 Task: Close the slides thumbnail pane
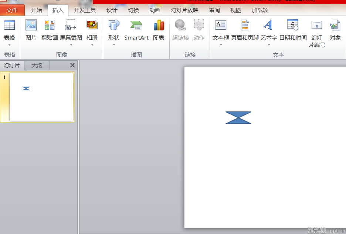pos(72,65)
